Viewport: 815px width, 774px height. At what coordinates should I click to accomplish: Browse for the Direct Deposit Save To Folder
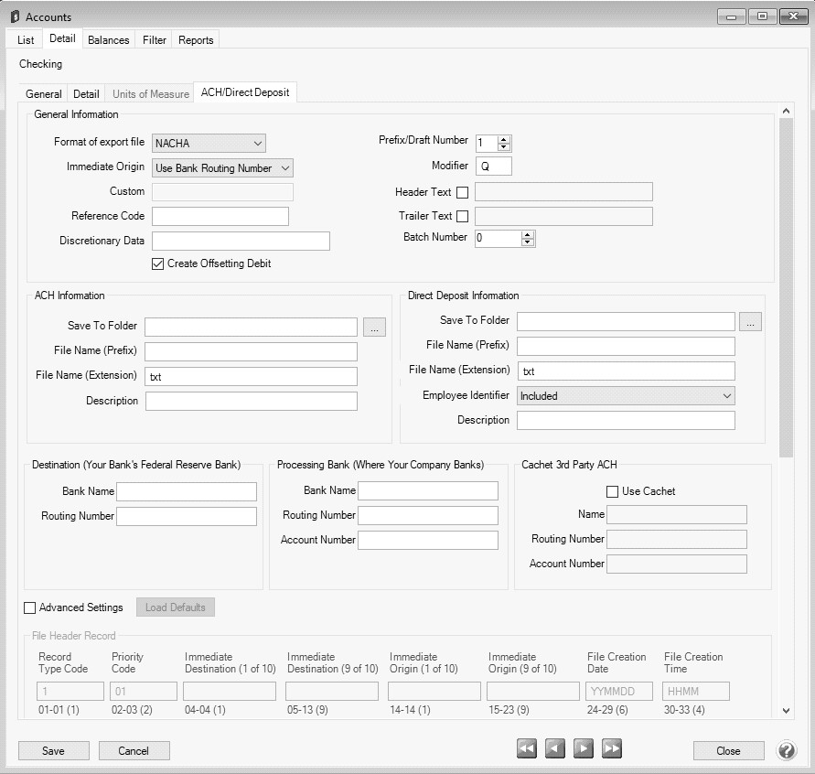pos(750,321)
